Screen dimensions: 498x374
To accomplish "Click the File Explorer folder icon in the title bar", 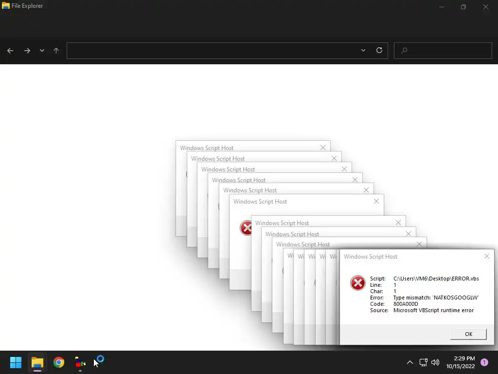I will (6, 6).
